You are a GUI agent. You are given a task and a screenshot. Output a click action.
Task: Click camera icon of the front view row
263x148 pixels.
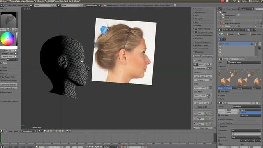point(207,113)
